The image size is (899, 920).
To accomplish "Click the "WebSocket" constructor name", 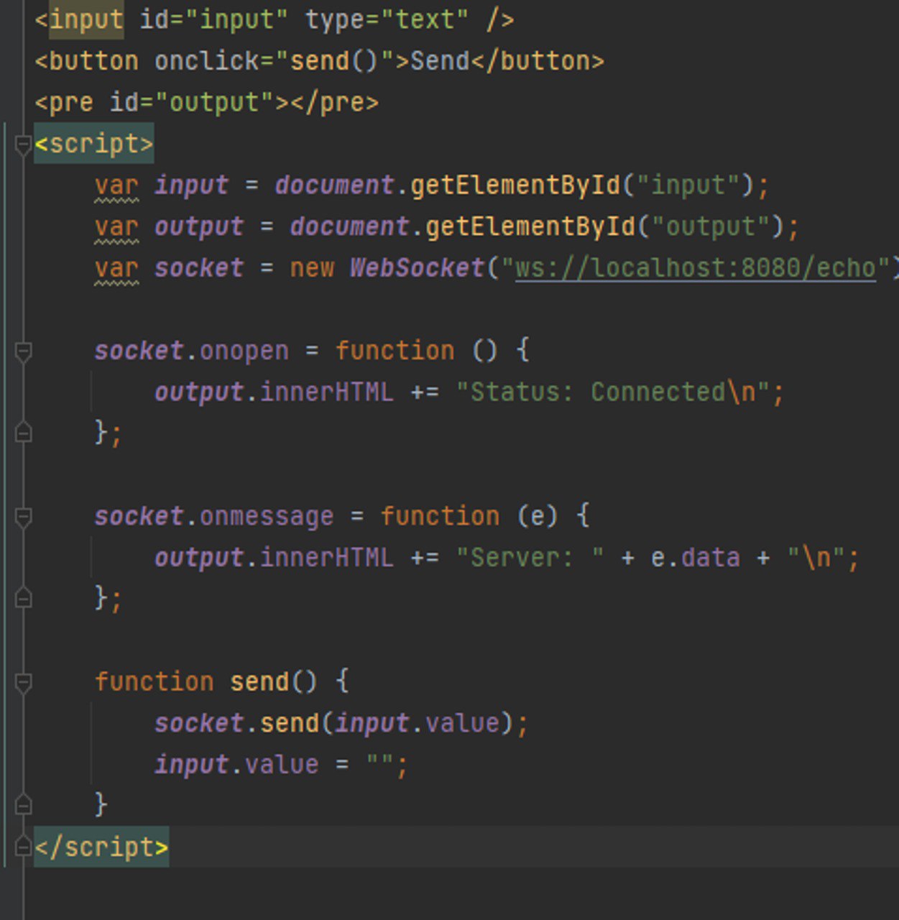I will (418, 268).
